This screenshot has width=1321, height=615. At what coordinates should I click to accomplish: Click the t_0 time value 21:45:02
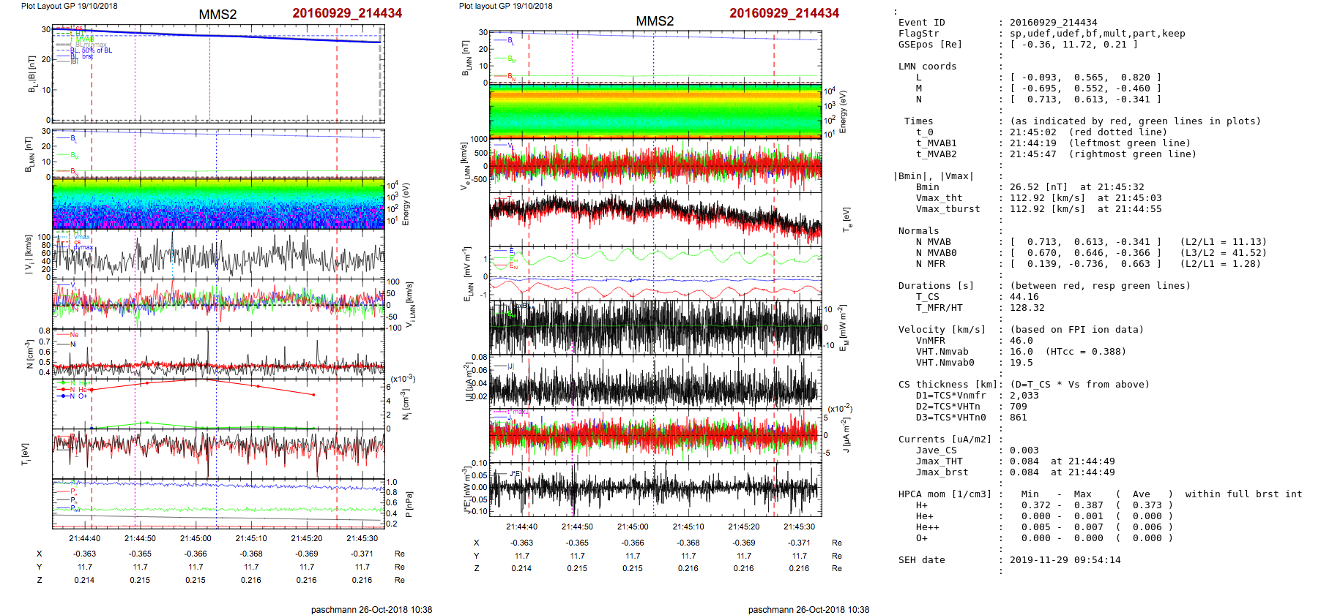tap(1032, 132)
